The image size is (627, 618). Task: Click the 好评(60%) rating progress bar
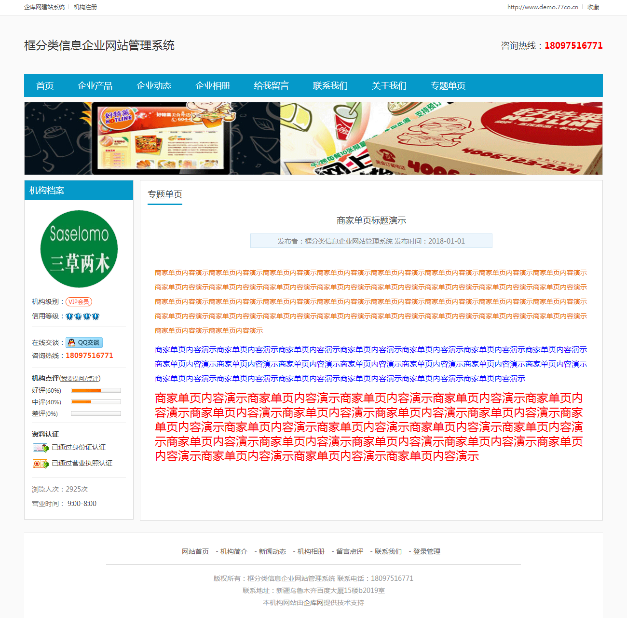96,390
